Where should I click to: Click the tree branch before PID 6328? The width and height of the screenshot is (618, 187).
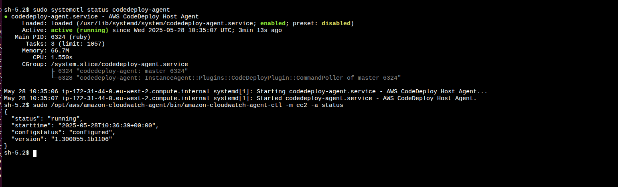(x=55, y=78)
